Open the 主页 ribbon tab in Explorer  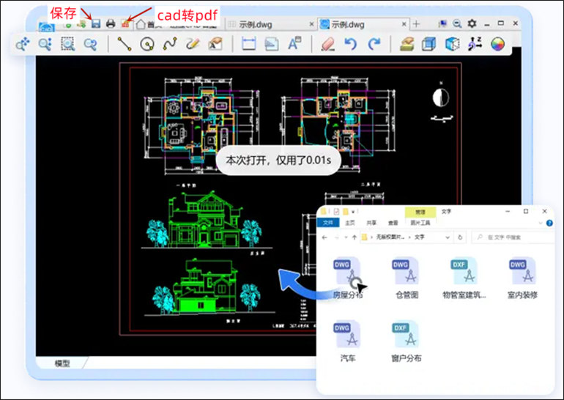(x=350, y=223)
